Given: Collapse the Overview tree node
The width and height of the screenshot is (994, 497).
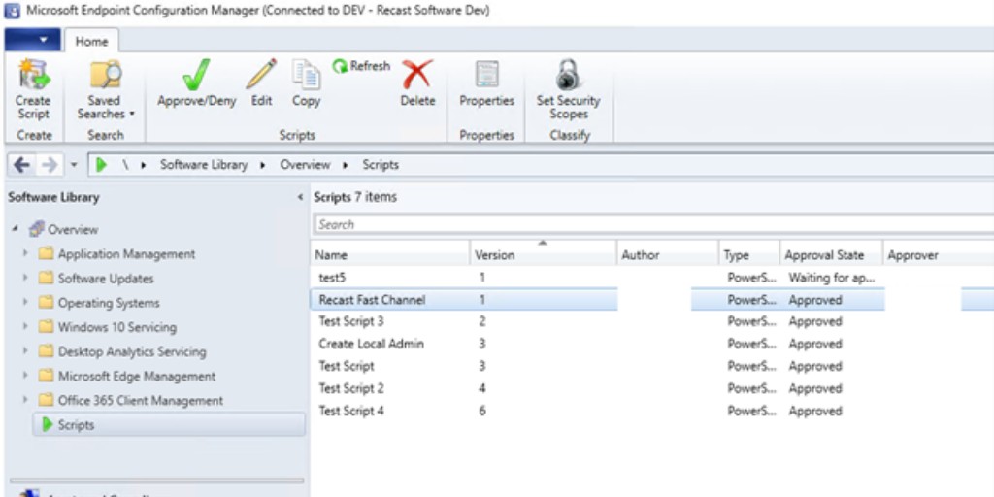Looking at the screenshot, I should click(14, 229).
